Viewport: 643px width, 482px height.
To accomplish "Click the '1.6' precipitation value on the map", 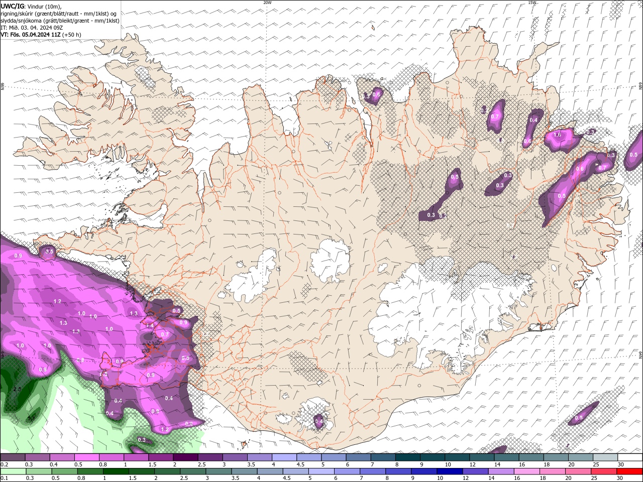I will click(557, 135).
